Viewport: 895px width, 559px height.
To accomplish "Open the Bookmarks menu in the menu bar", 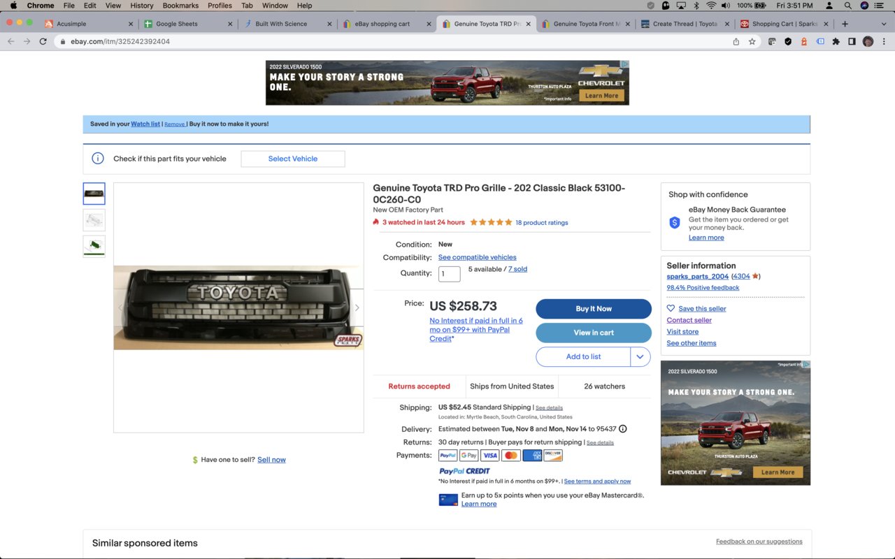I will point(180,6).
